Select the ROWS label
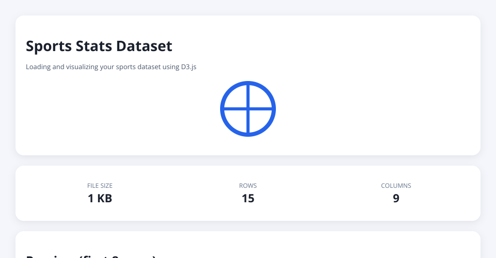 click(x=248, y=186)
